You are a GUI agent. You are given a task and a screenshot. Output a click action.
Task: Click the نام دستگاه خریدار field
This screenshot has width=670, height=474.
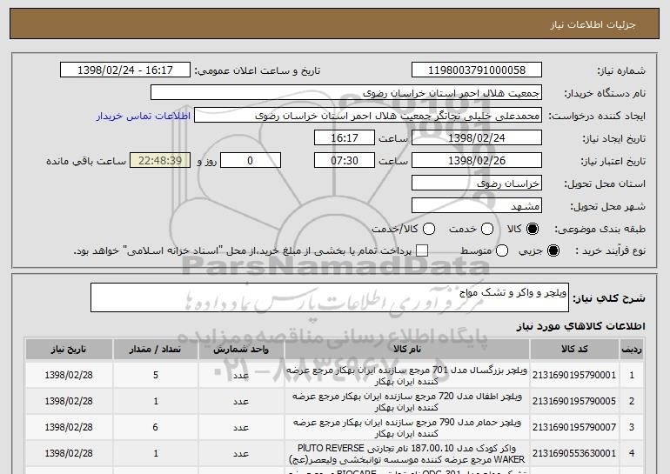(x=346, y=93)
